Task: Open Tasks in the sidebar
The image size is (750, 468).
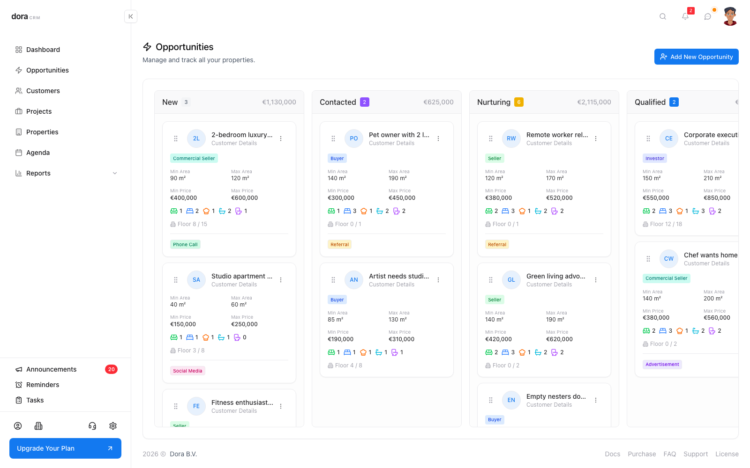Action: coord(66,400)
